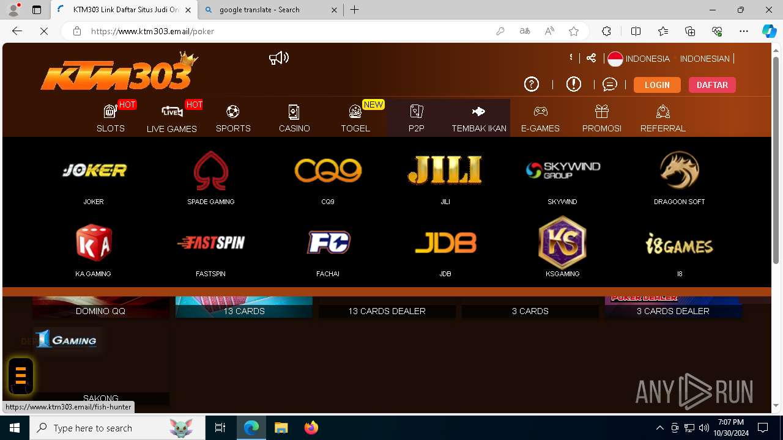Select the CQ9 provider logo

[328, 170]
